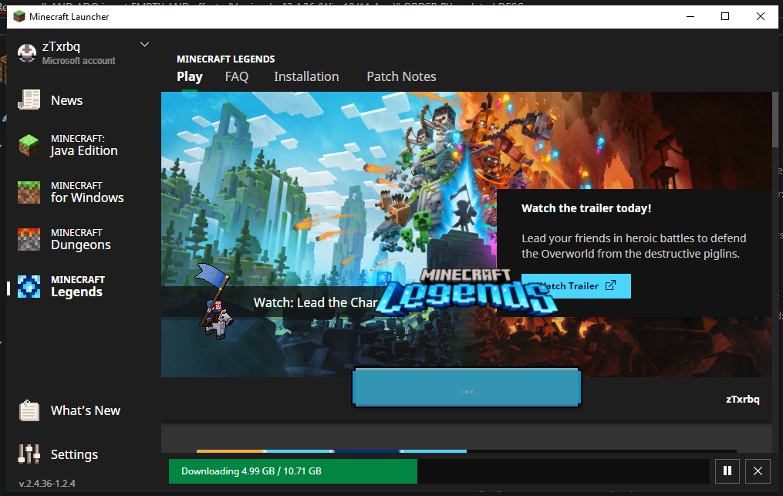Maximize the Minecraft Launcher window
This screenshot has height=496, width=783.
coord(725,16)
